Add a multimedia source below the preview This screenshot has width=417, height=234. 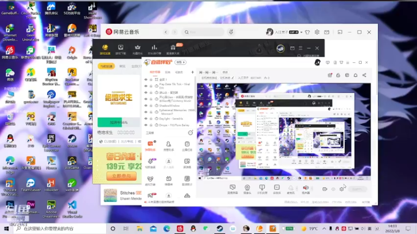(277, 189)
